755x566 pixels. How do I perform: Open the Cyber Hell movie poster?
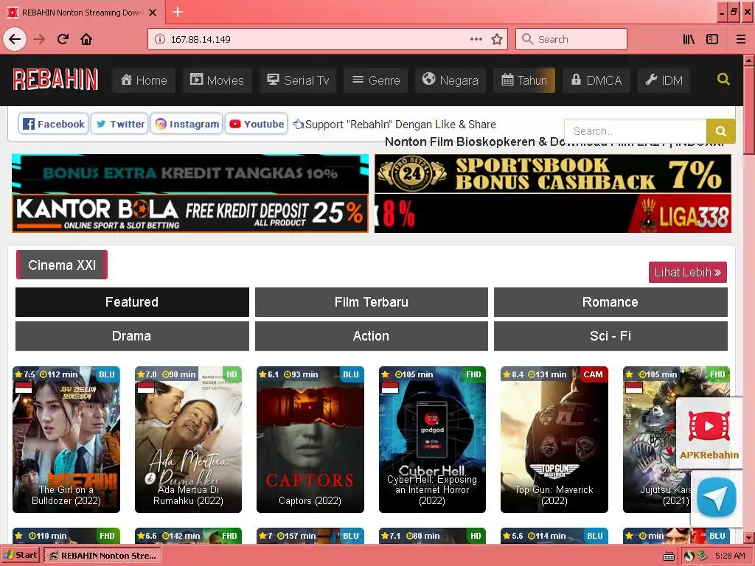point(432,439)
